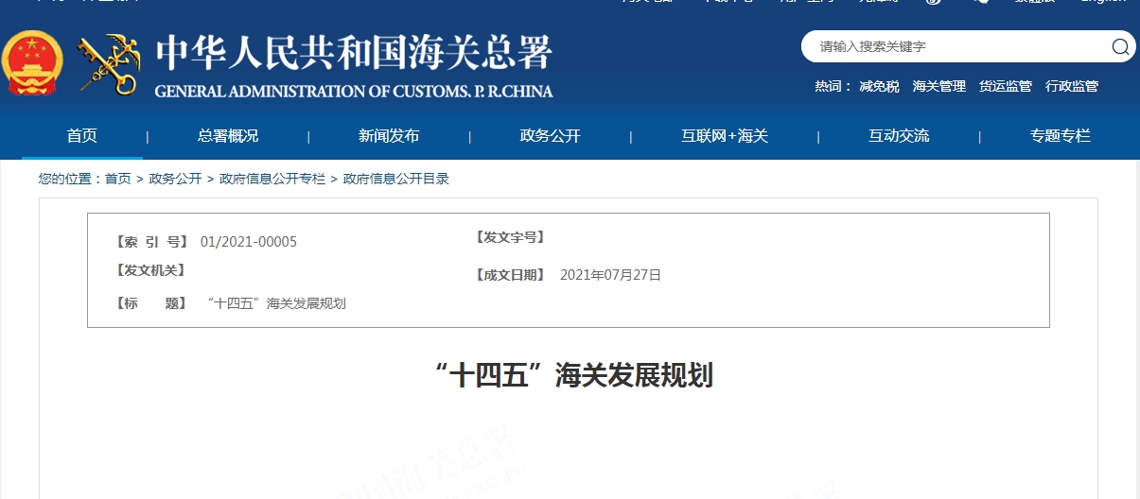Viewport: 1140px width, 499px height.
Task: Go to 政府信息公开专栏 in the breadcrumb
Action: (x=272, y=179)
